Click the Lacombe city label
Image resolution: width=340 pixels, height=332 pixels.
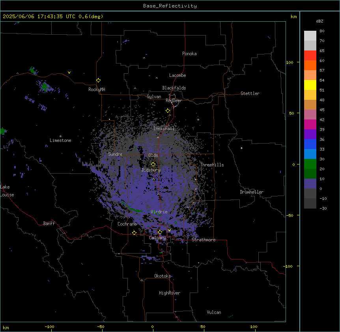[x=177, y=75]
